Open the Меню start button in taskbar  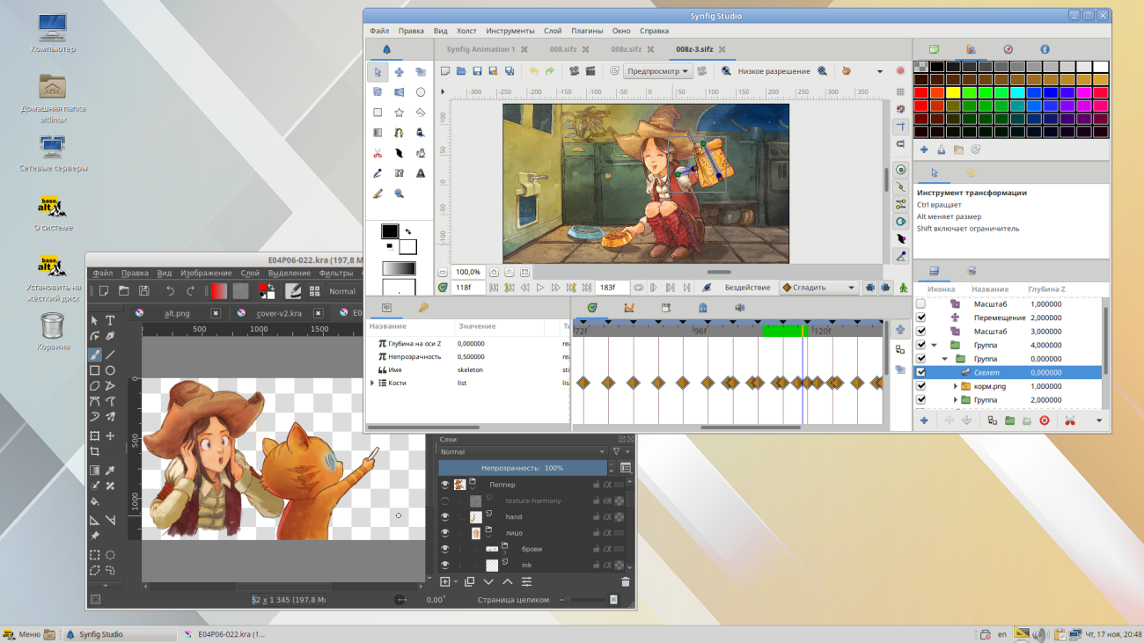pos(22,633)
